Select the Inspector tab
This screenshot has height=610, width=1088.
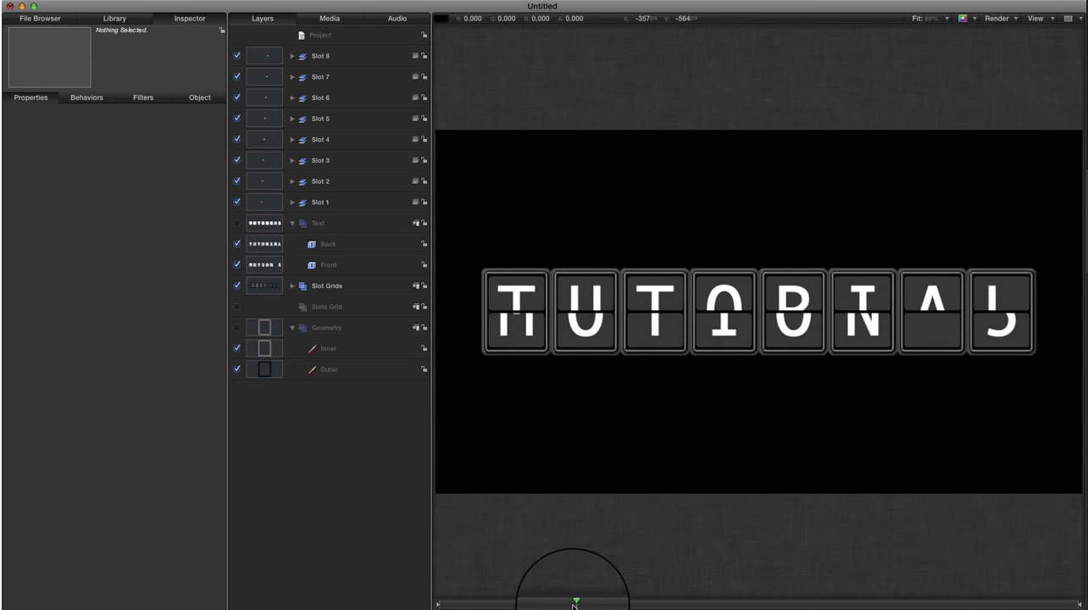(x=190, y=19)
